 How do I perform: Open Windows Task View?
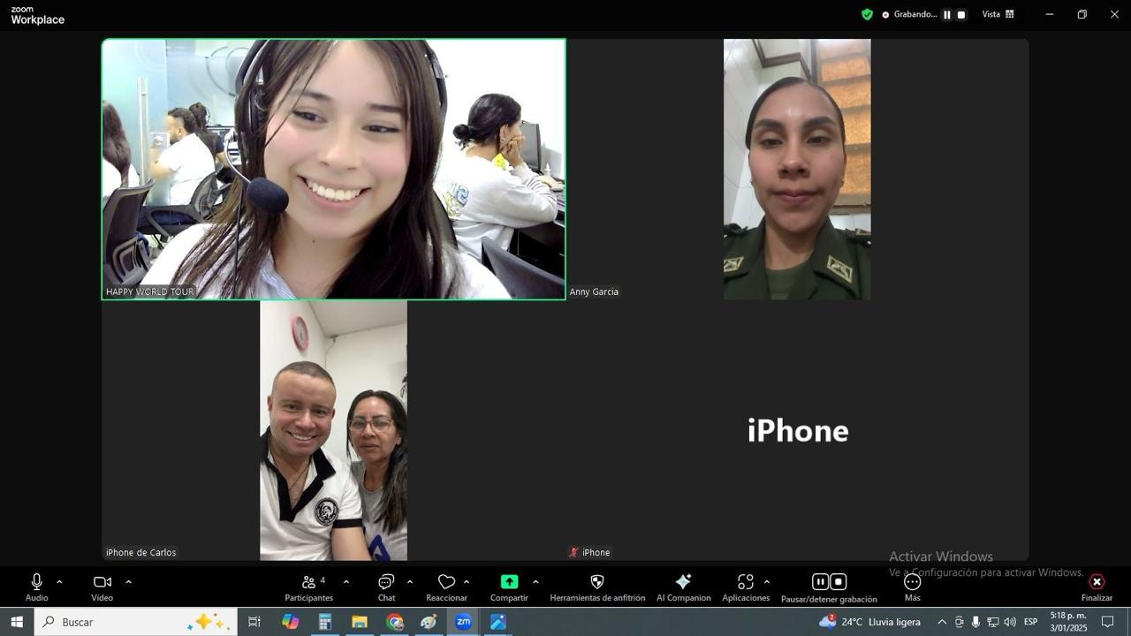coord(254,622)
